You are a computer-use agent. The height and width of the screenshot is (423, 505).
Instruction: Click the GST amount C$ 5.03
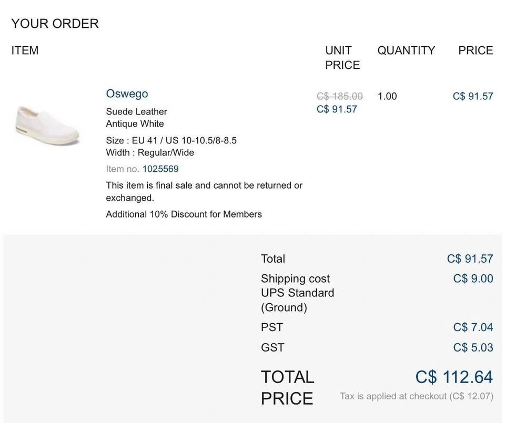click(x=473, y=347)
